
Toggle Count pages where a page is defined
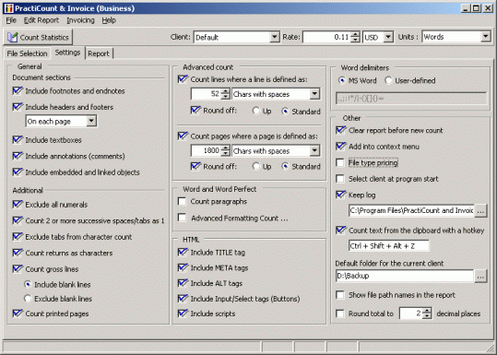coord(183,136)
